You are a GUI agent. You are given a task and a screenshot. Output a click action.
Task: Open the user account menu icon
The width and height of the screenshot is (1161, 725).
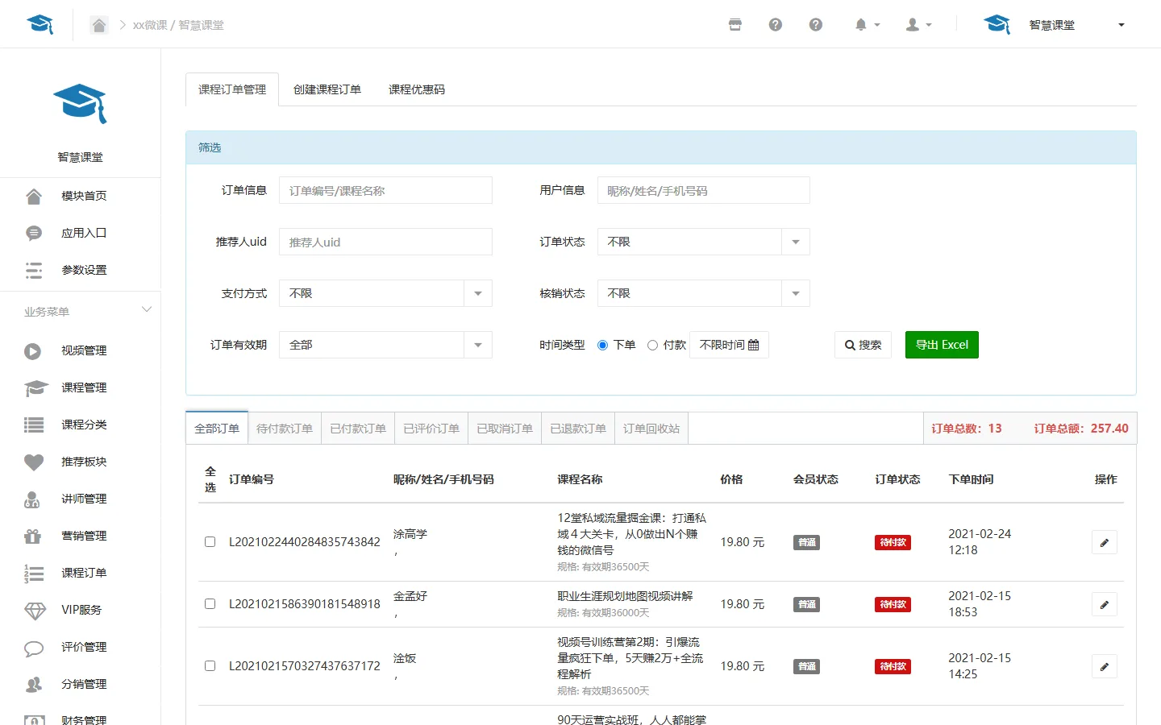[x=918, y=25]
